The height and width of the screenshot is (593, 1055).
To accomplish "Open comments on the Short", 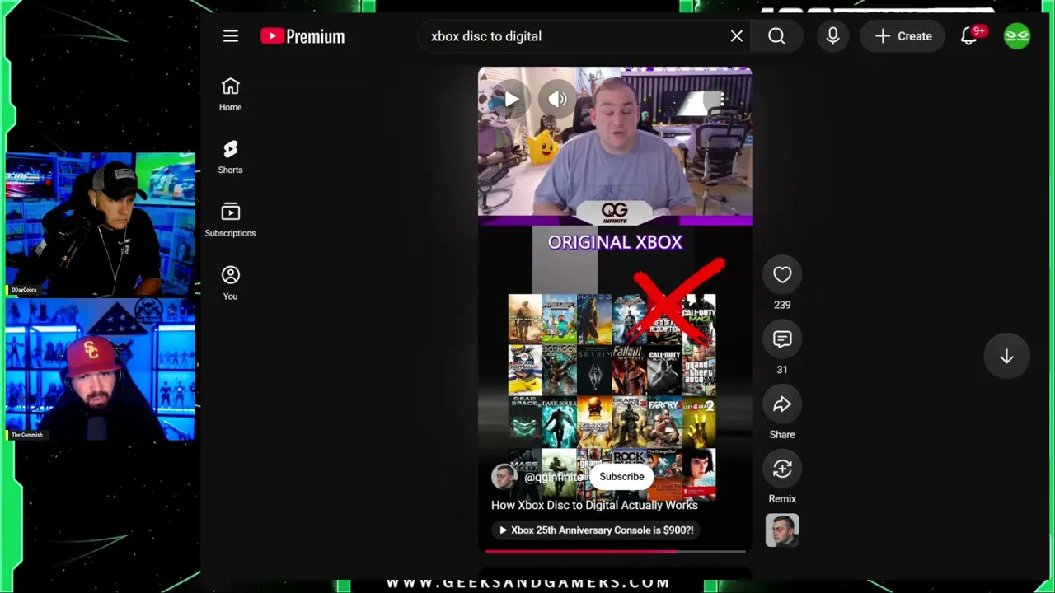I will pos(782,339).
